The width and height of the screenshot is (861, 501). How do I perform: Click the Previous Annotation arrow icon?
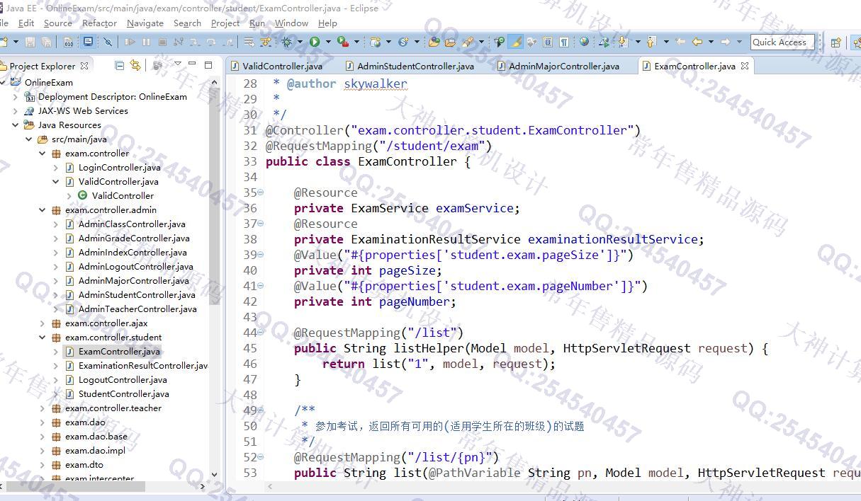[651, 42]
